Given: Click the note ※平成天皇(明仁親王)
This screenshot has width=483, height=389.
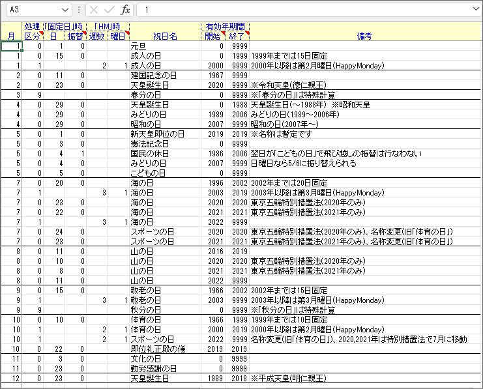Looking at the screenshot, I should click(288, 378).
